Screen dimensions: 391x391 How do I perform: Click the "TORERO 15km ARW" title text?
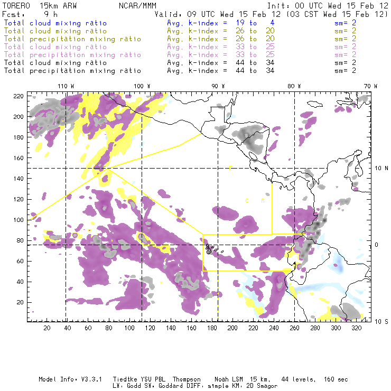(40, 6)
